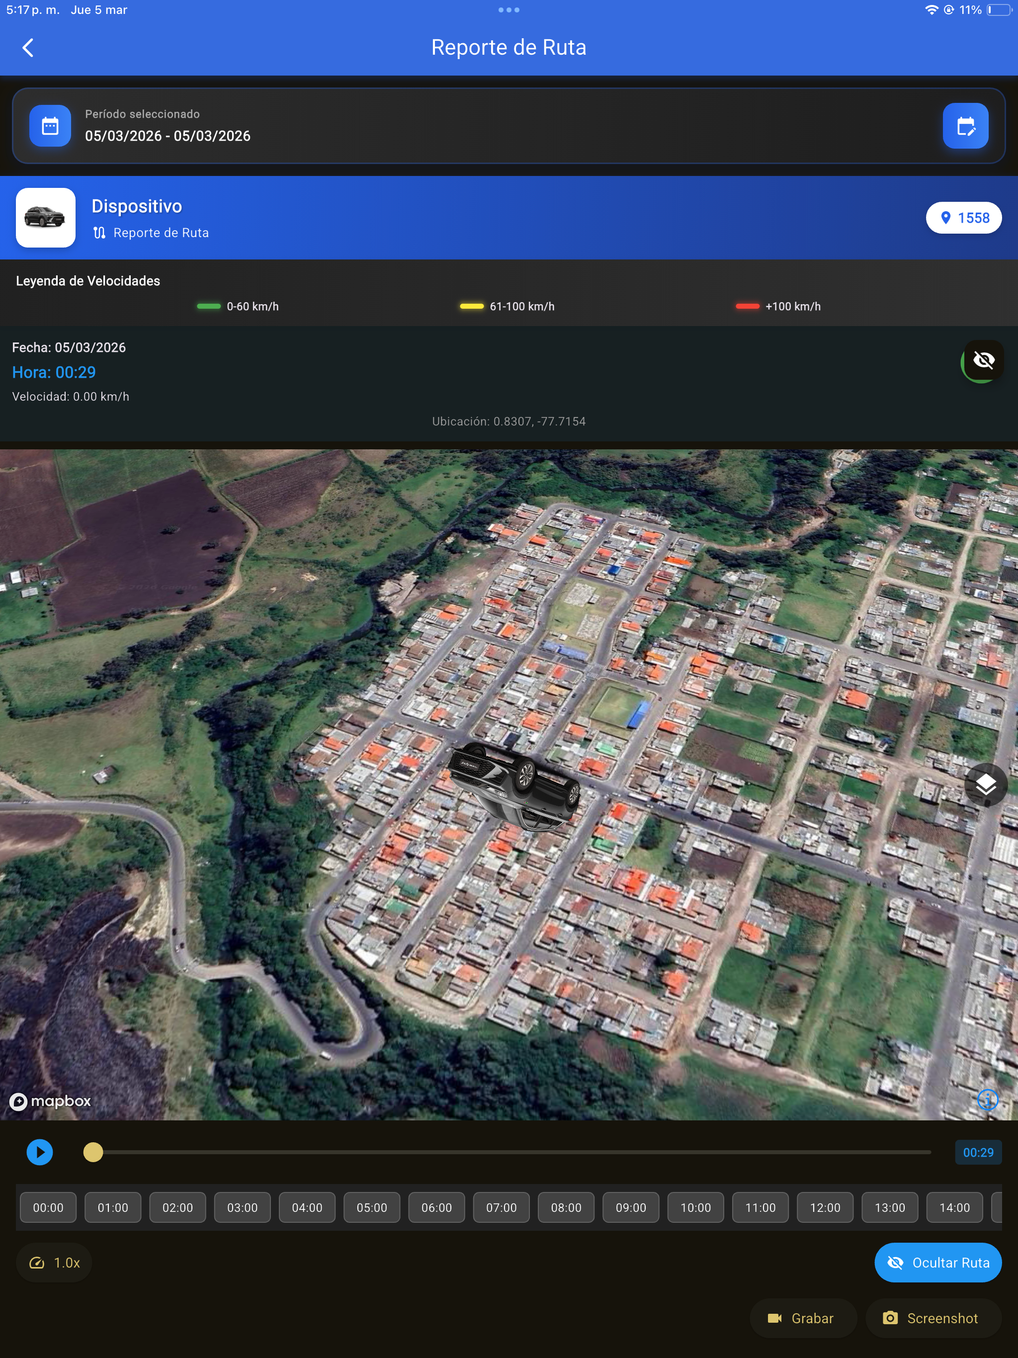This screenshot has height=1358, width=1018.
Task: Tap the battery indicator
Action: coord(999,10)
